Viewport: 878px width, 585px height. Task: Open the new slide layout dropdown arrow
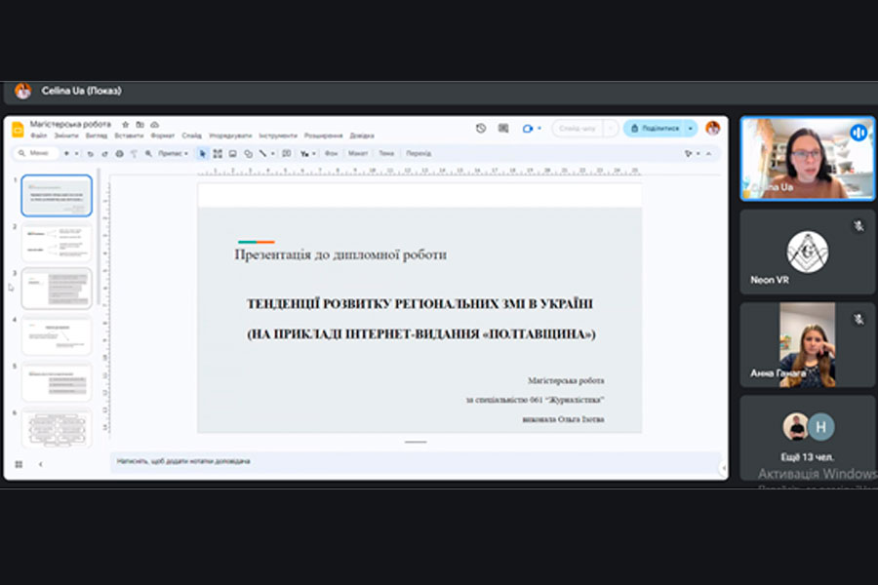(x=77, y=153)
